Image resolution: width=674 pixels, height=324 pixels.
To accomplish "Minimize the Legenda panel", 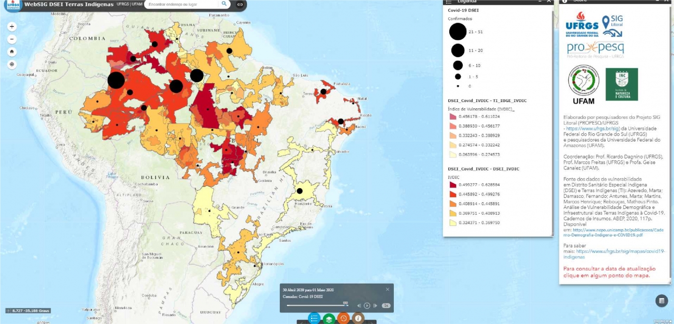I will point(540,1).
